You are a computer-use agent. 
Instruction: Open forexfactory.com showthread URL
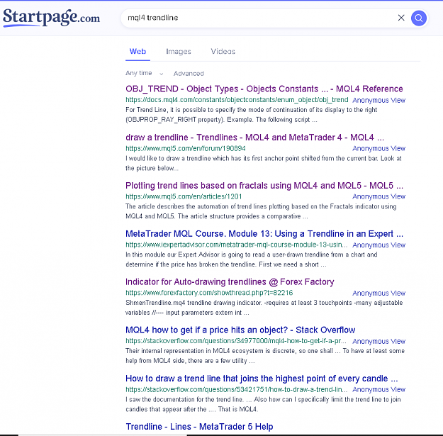[x=209, y=293]
